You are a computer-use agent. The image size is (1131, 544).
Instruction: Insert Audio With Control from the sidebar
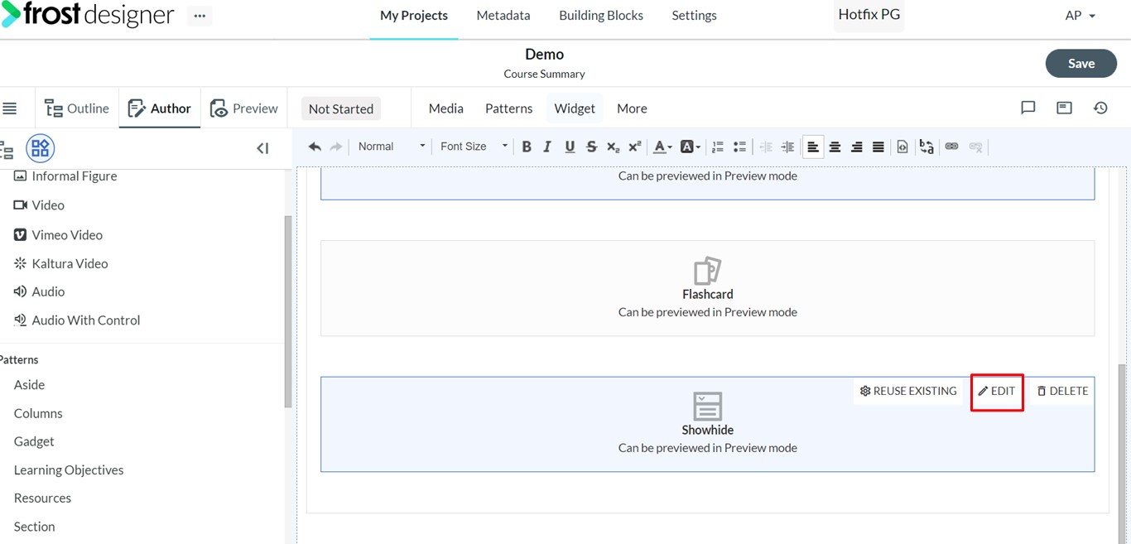pyautogui.click(x=77, y=320)
